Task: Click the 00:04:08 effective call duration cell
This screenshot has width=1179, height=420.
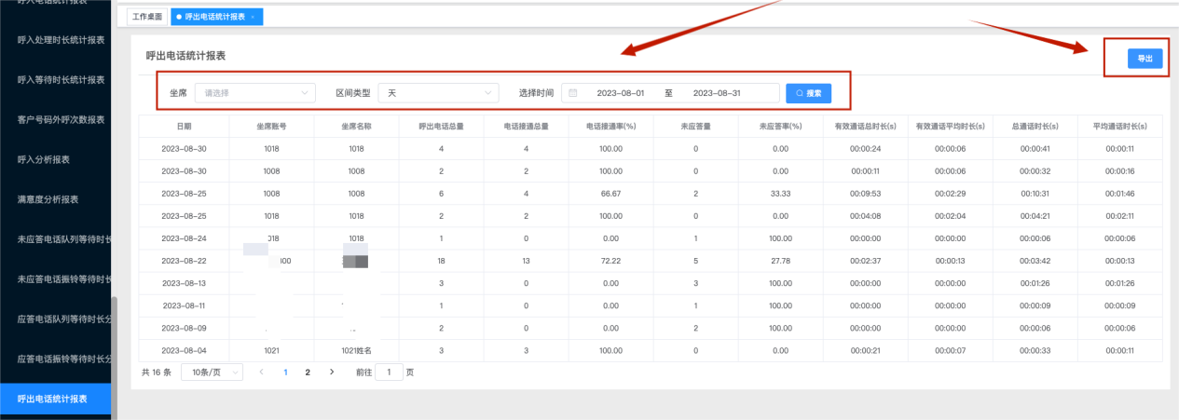Action: coord(864,216)
